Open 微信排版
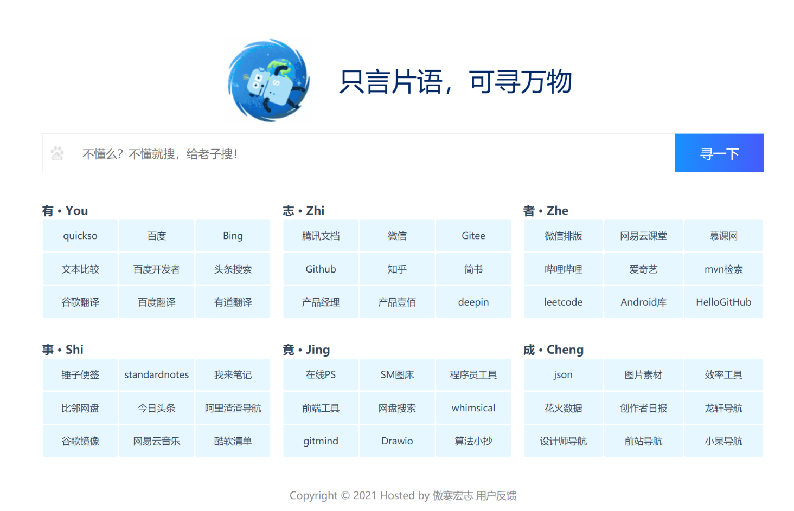Image resolution: width=794 pixels, height=511 pixels. click(563, 236)
